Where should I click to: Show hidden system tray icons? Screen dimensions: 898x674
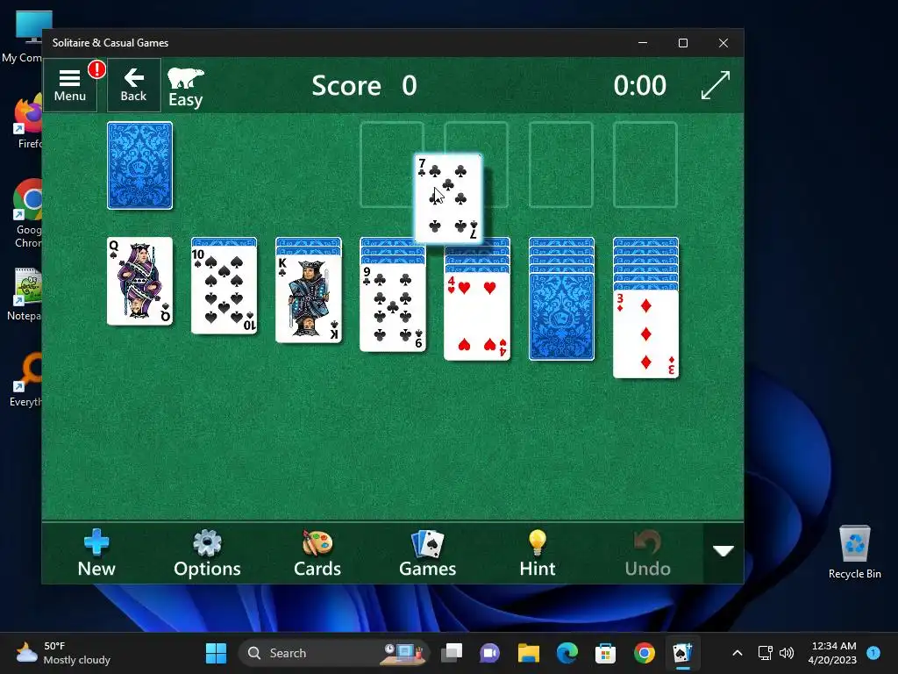(738, 653)
